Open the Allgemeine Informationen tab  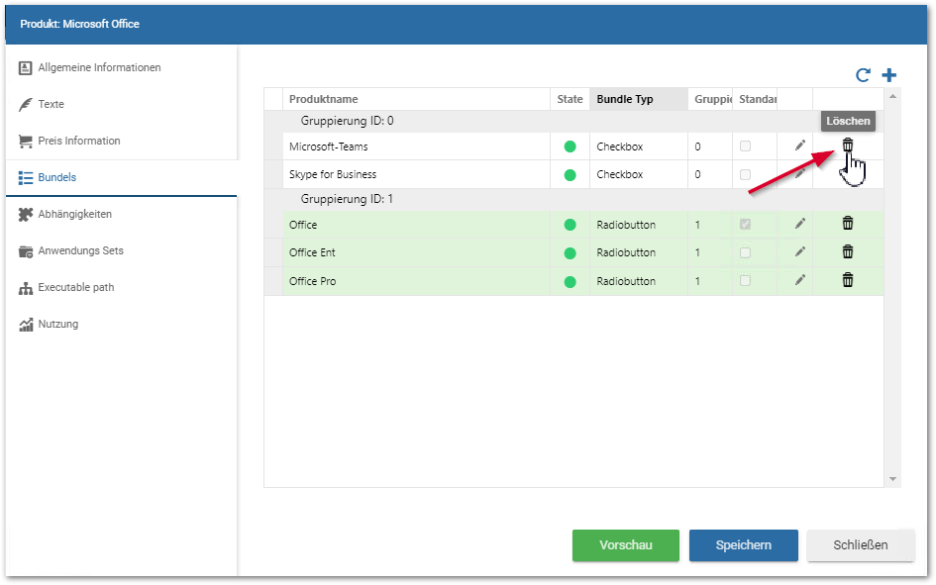pos(121,68)
